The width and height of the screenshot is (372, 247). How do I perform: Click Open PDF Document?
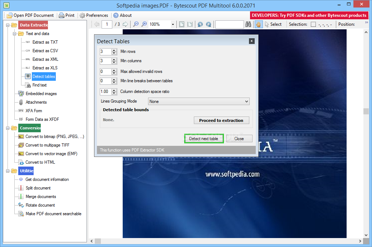click(30, 15)
